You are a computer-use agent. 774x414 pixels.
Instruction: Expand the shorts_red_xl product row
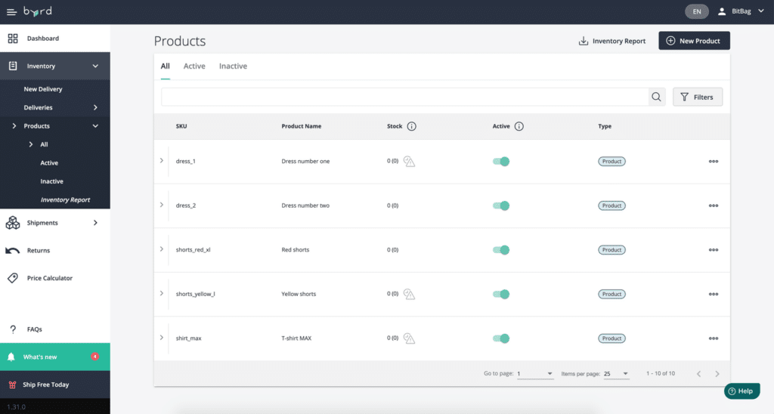(x=162, y=249)
